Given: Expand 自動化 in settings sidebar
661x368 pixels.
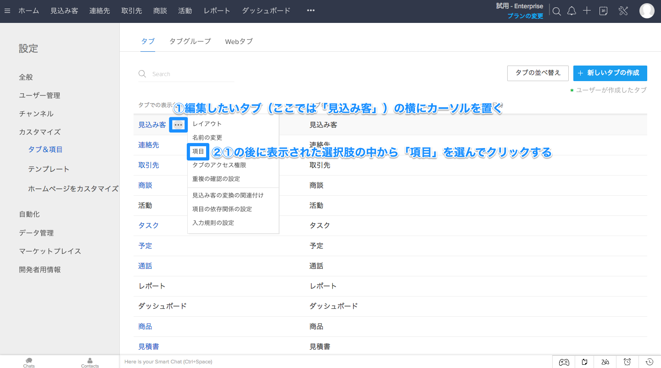Looking at the screenshot, I should [29, 214].
